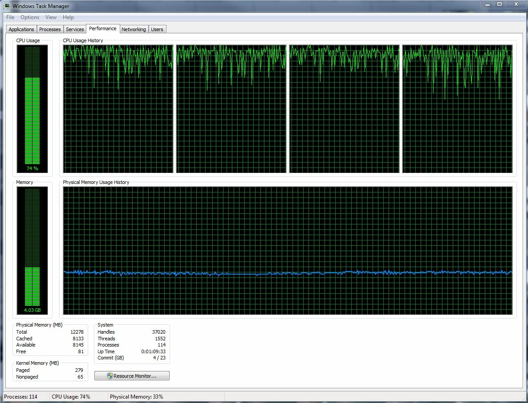Click the CPU Usage History label

[x=83, y=40]
